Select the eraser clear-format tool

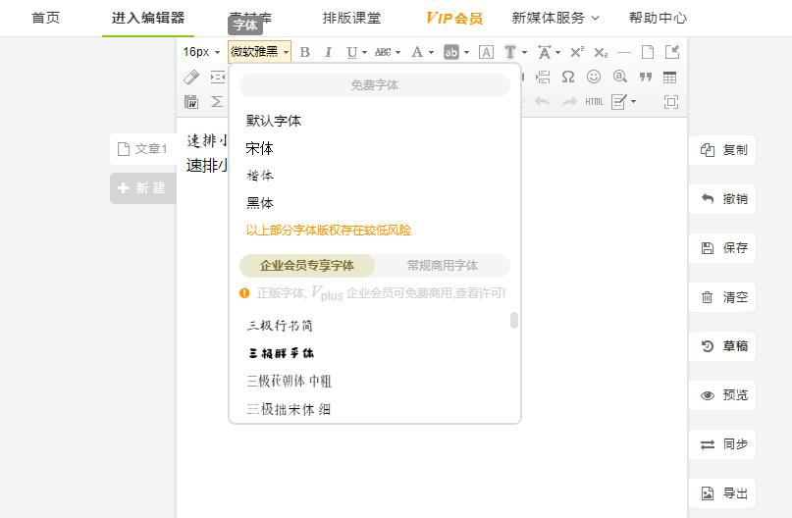(x=191, y=78)
